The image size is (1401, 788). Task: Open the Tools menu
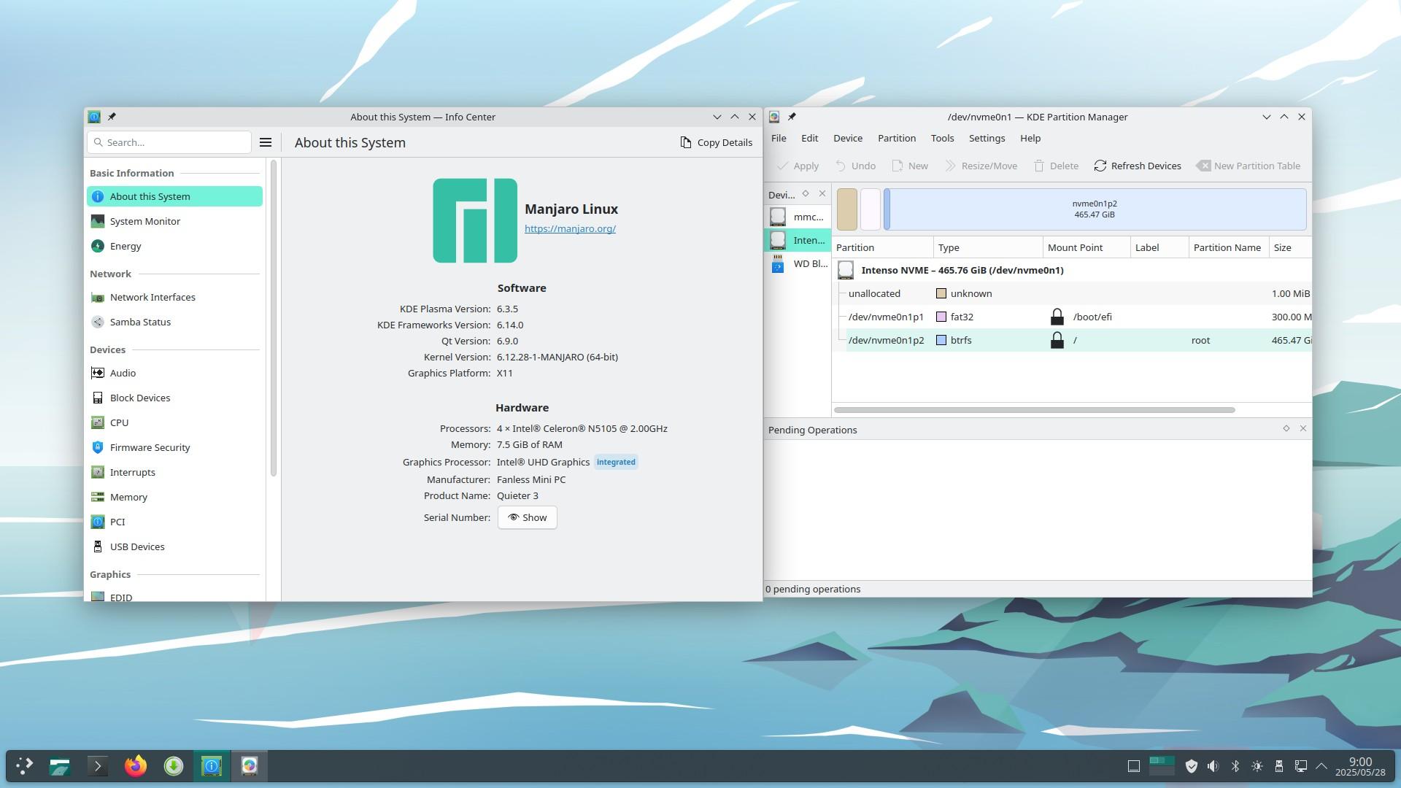942,138
